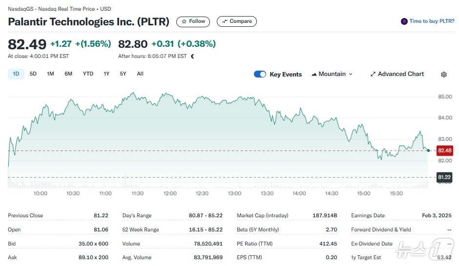Click the Advanced Chart link

coord(401,74)
